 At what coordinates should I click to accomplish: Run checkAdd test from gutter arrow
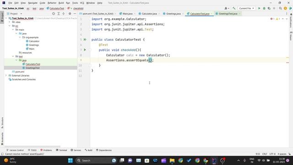[x=85, y=50]
